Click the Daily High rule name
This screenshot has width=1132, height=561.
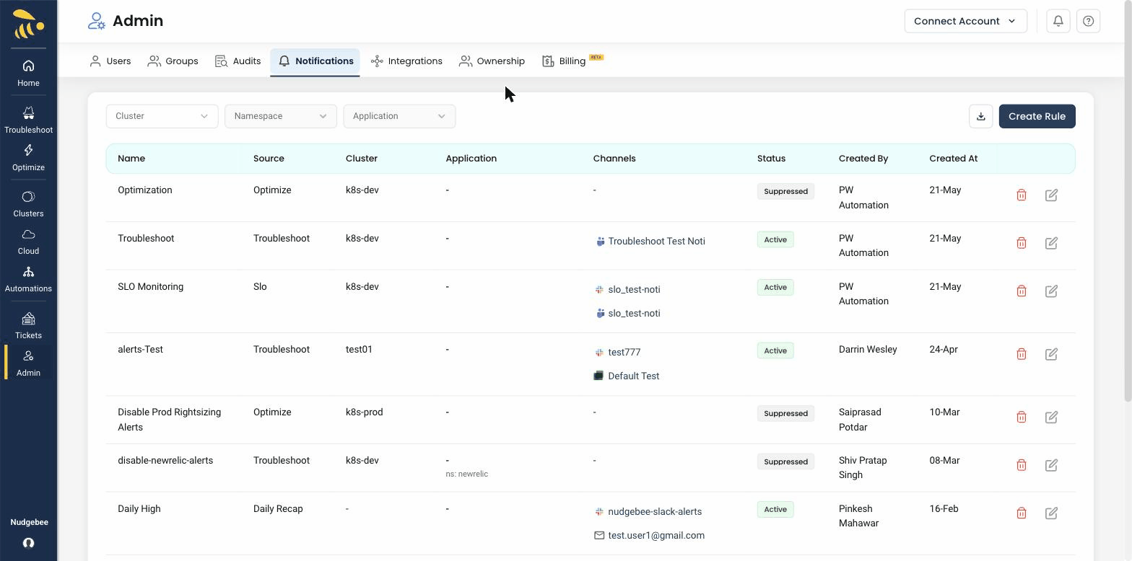pyautogui.click(x=139, y=509)
